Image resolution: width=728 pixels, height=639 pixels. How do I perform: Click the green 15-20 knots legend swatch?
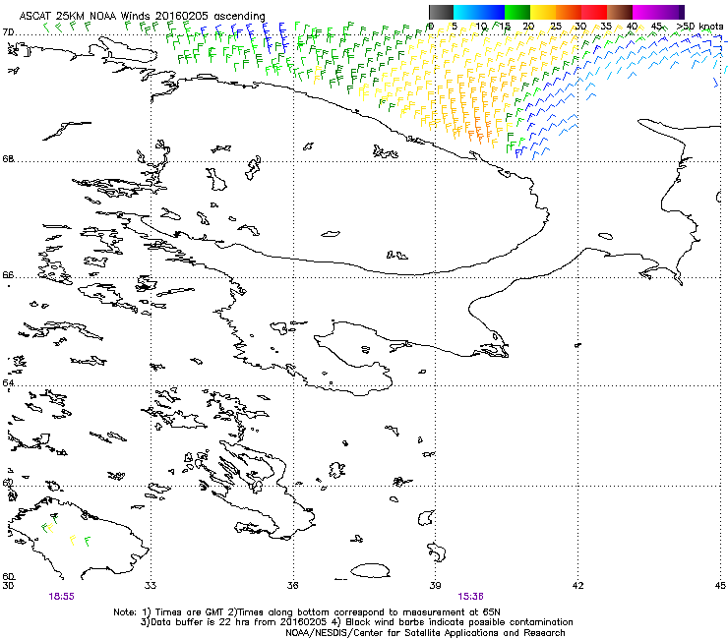[517, 12]
